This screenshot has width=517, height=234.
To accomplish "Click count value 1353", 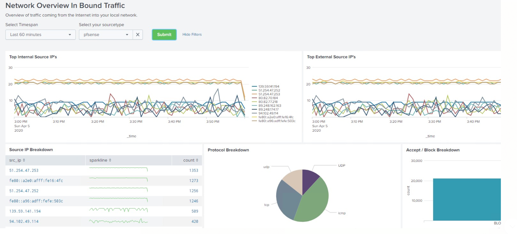I will click(x=194, y=170).
